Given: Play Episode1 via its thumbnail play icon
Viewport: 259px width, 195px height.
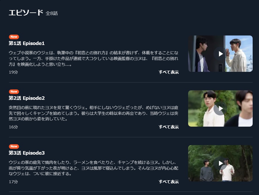Looking at the screenshot, I should [220, 54].
